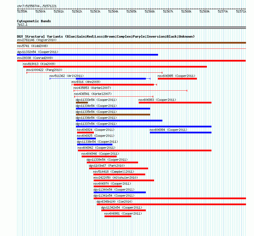Image resolution: width=254 pixels, height=236 pixels.
Task: Click dgv11334n54 (Cooper2011) label
Action: [x=96, y=106]
